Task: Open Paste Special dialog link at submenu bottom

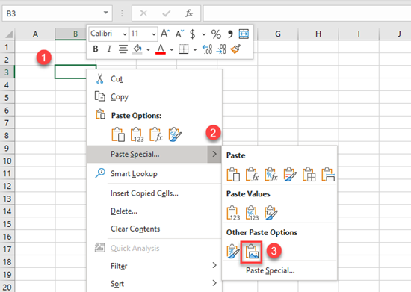Action: [271, 270]
